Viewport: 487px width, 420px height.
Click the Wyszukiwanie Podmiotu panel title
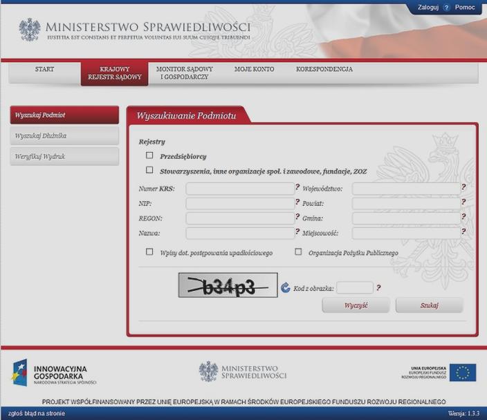[186, 115]
